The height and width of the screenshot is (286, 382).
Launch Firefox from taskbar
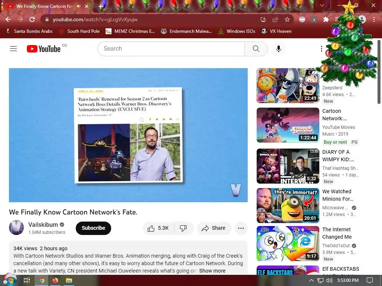coord(55,280)
